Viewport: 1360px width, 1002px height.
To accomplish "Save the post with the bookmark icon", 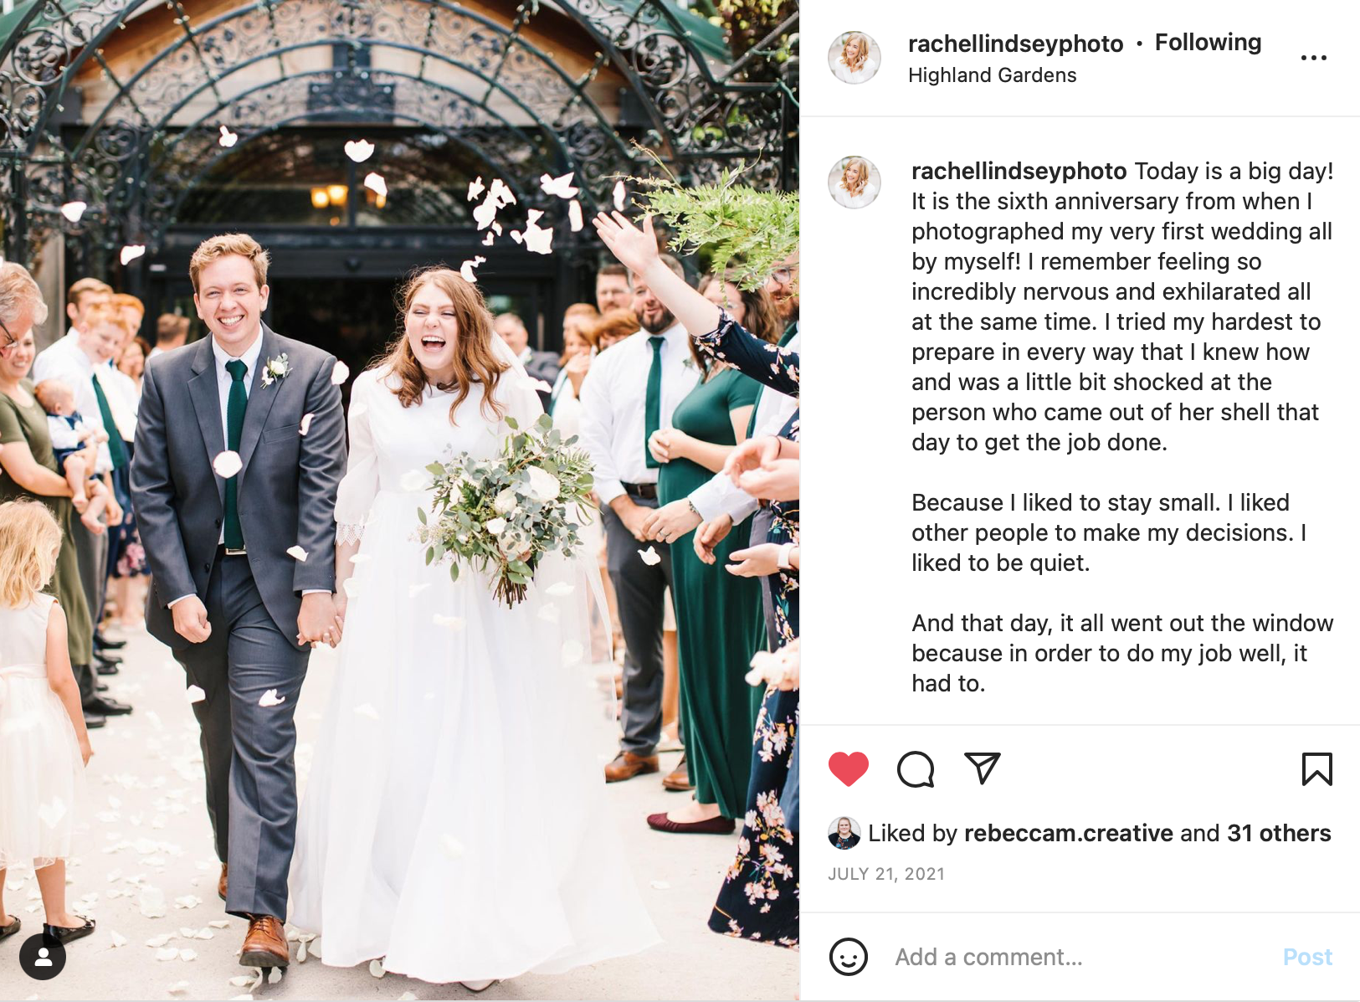I will [1316, 769].
